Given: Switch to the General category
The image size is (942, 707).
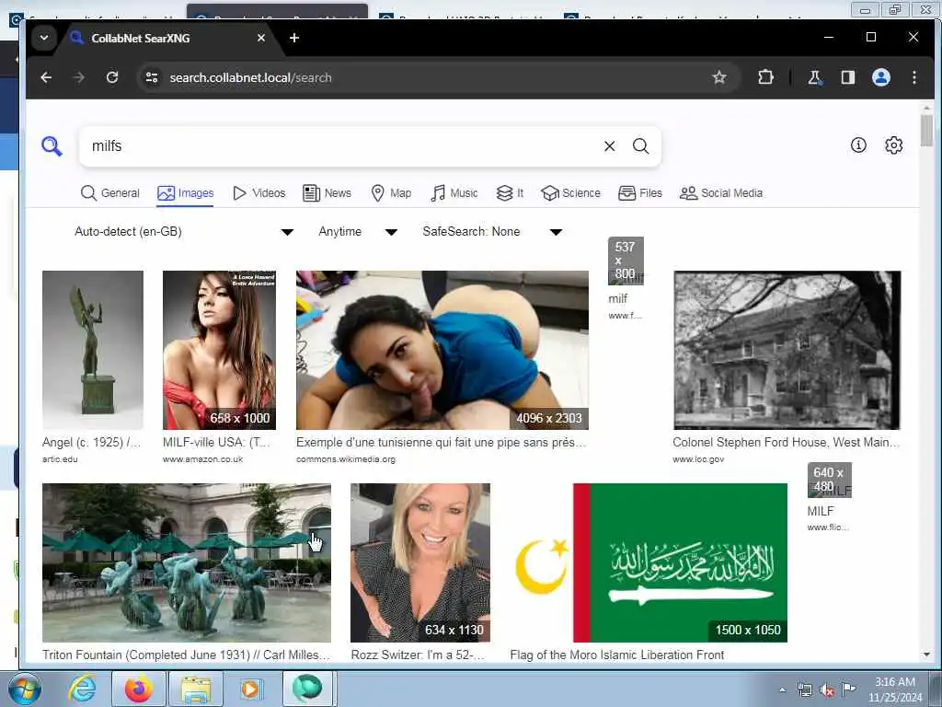Looking at the screenshot, I should pyautogui.click(x=110, y=193).
